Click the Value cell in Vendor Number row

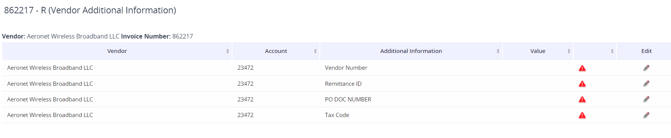pyautogui.click(x=538, y=68)
